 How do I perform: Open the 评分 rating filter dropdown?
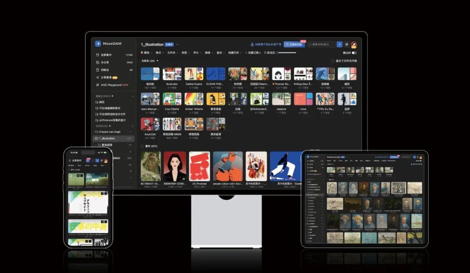point(197,53)
